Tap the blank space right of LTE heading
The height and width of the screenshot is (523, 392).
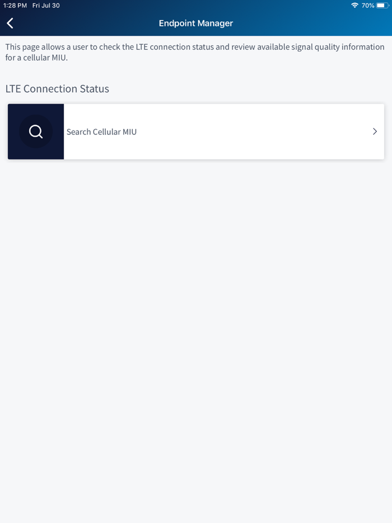pyautogui.click(x=250, y=88)
